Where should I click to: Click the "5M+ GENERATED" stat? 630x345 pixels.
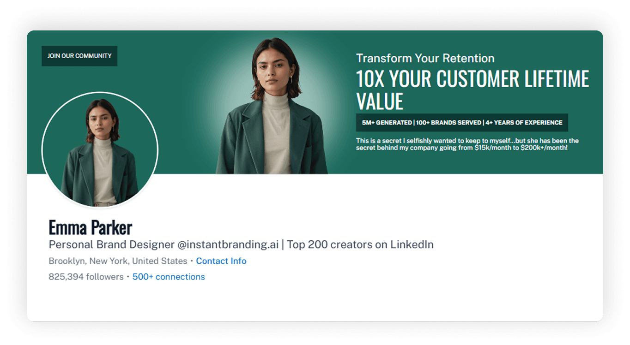point(387,123)
